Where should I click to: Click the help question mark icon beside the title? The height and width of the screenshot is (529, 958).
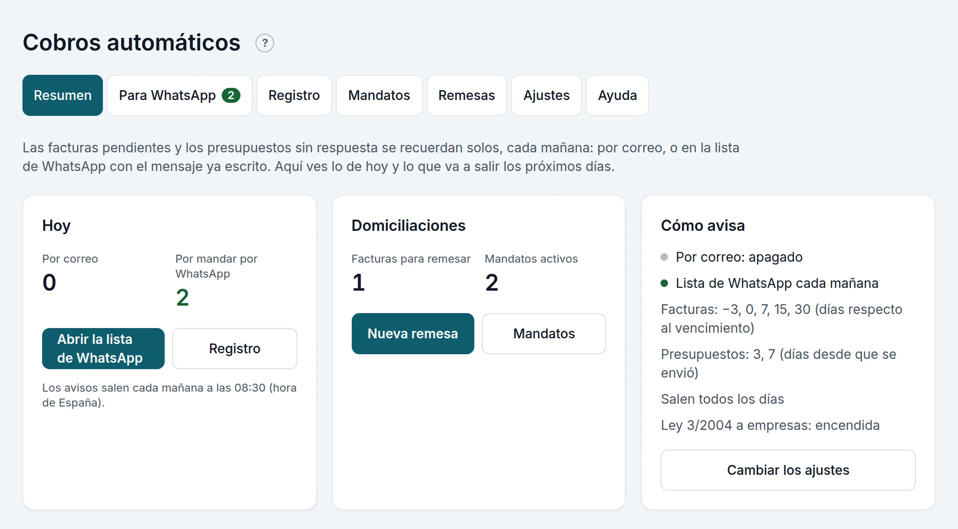264,43
